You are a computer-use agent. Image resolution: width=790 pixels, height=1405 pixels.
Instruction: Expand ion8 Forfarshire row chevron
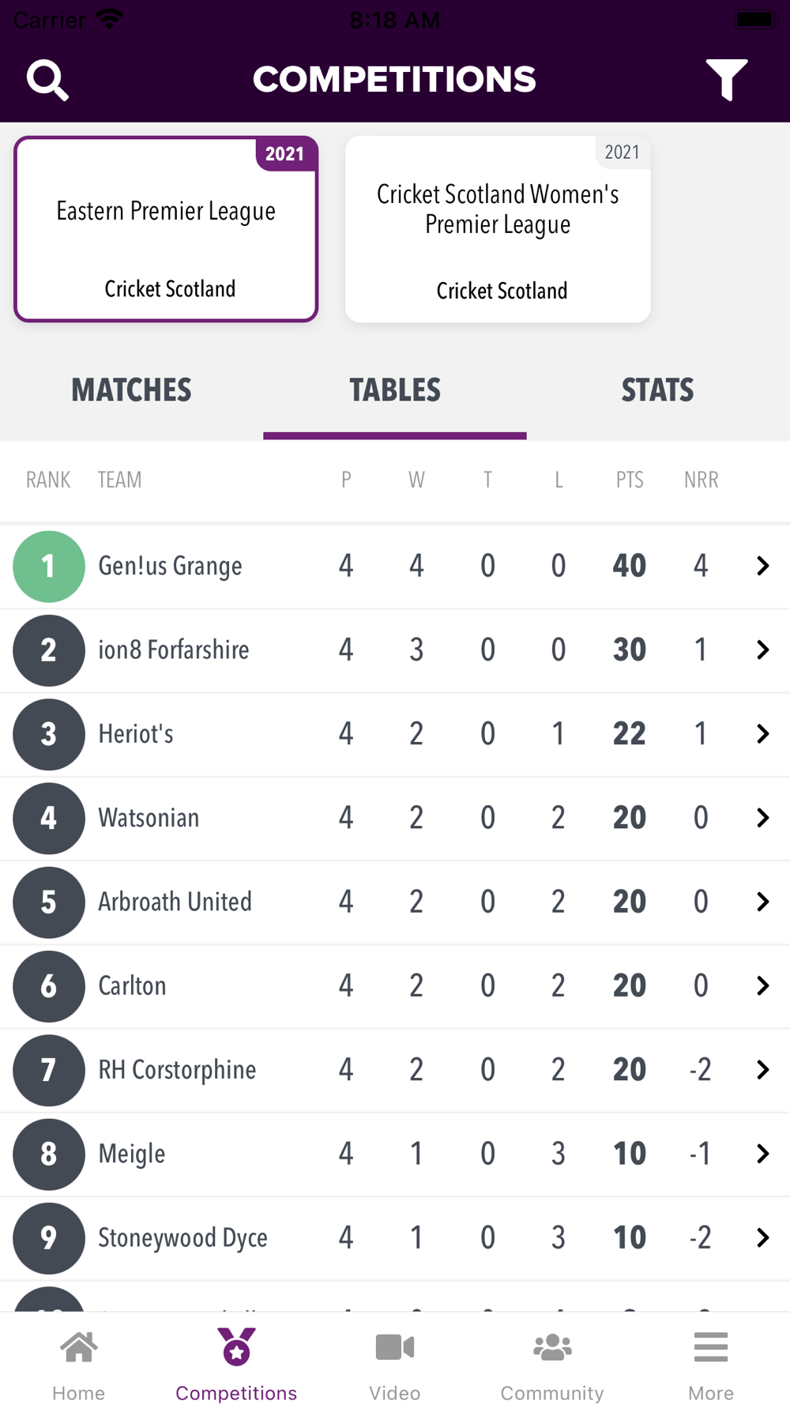tap(762, 650)
